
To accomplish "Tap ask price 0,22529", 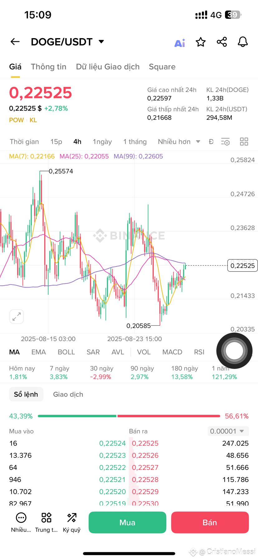I will tap(145, 492).
